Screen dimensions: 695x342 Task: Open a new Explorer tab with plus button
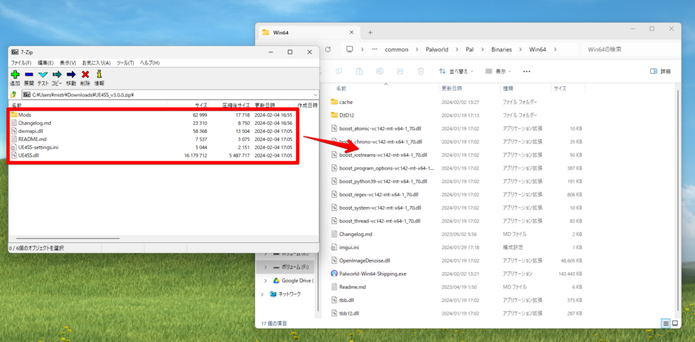click(370, 33)
